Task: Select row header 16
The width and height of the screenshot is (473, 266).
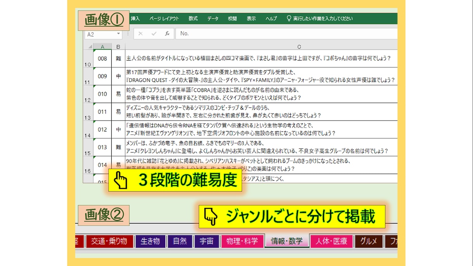Action: pyautogui.click(x=88, y=165)
